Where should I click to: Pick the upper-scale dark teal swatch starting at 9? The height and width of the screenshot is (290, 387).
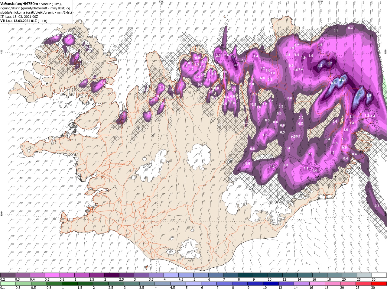pyautogui.click(x=260, y=275)
